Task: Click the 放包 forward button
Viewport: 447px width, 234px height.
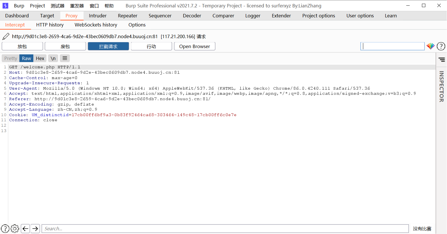Action: tap(22, 46)
